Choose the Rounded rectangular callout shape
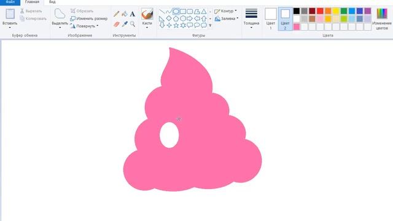 point(190,25)
